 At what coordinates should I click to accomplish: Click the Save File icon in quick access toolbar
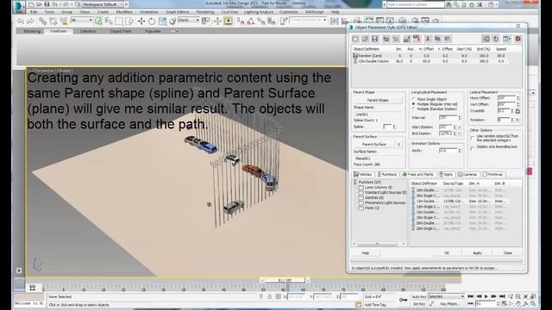47,4
